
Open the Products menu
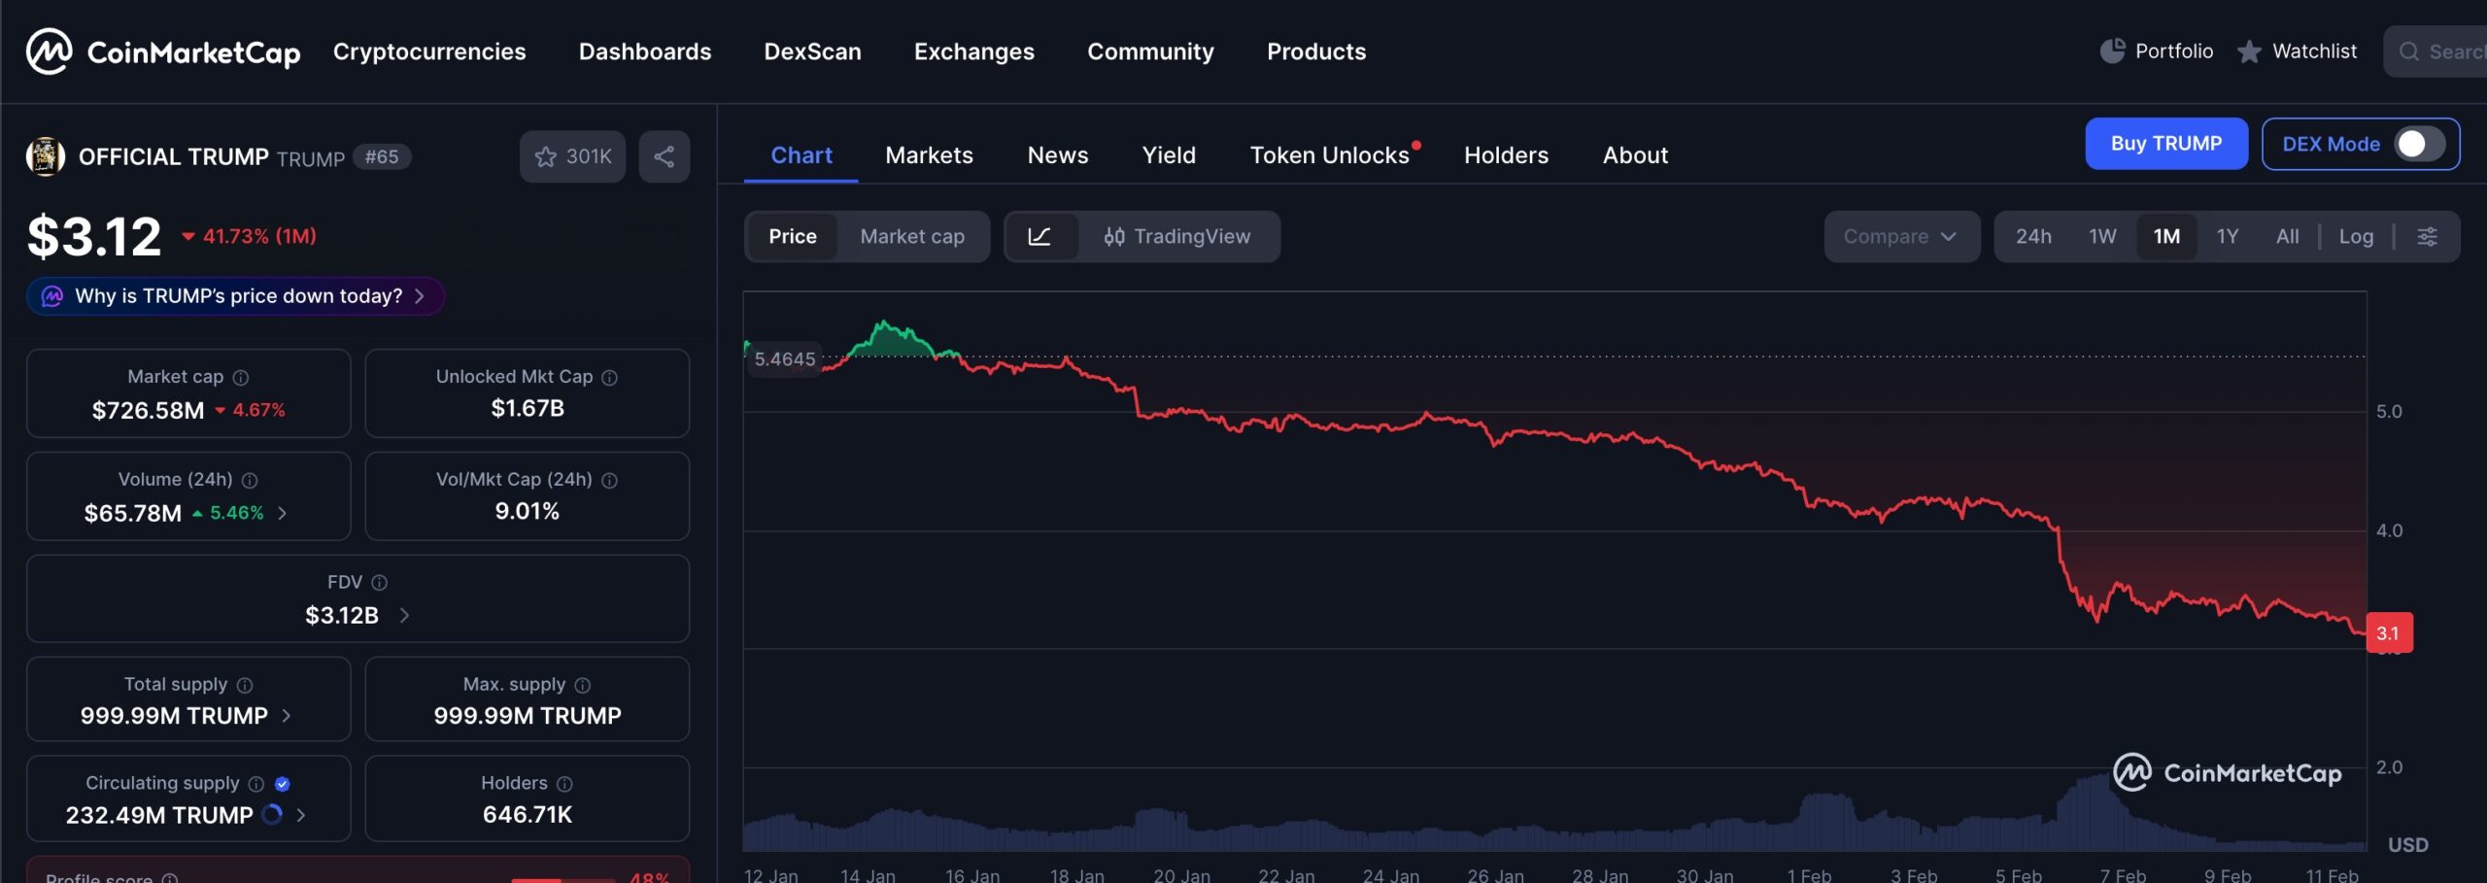coord(1316,51)
